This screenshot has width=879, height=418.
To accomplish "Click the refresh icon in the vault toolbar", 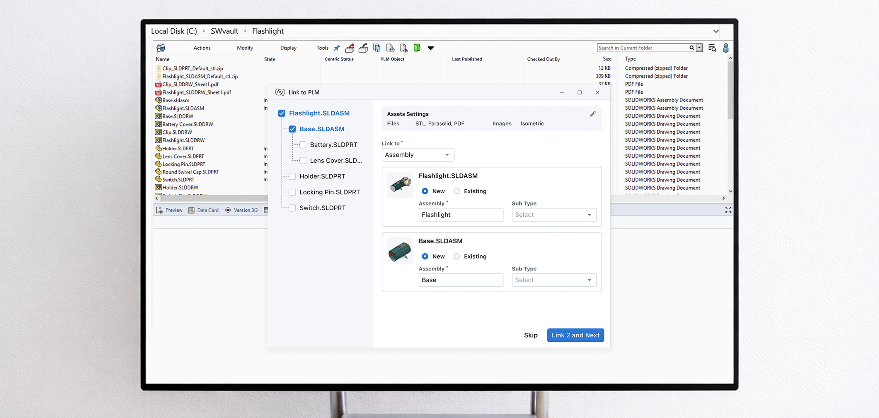I will (161, 48).
